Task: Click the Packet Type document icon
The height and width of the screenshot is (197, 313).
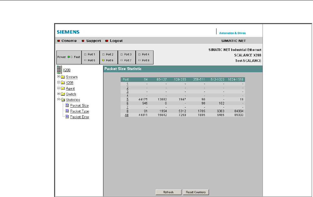Action: (67, 111)
